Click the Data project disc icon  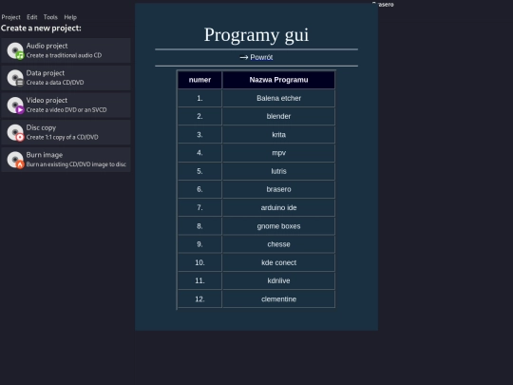(15, 78)
